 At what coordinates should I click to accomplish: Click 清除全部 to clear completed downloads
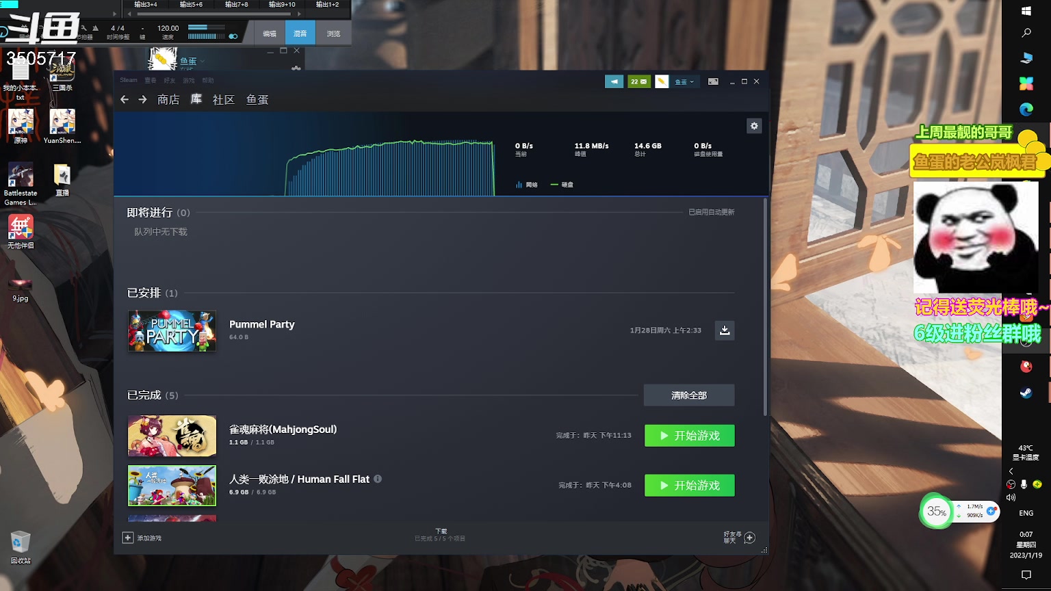pyautogui.click(x=689, y=395)
